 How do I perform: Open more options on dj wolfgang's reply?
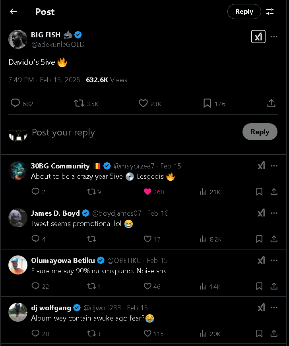tap(274, 307)
